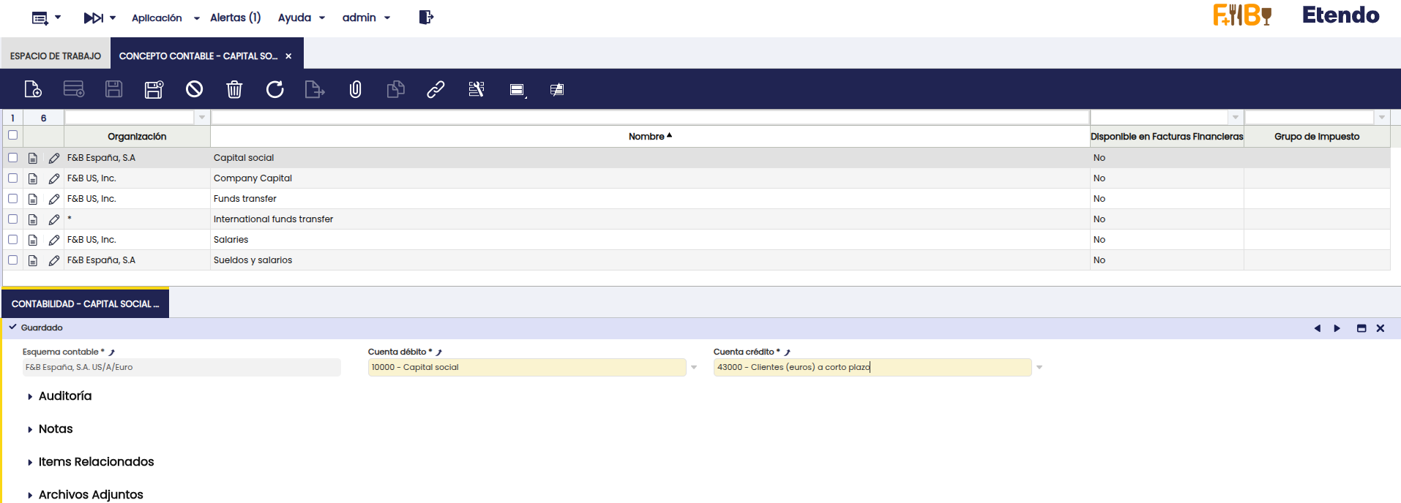The width and height of the screenshot is (1401, 503).
Task: Open form view icon for Funds transfer row
Action: pyautogui.click(x=33, y=199)
